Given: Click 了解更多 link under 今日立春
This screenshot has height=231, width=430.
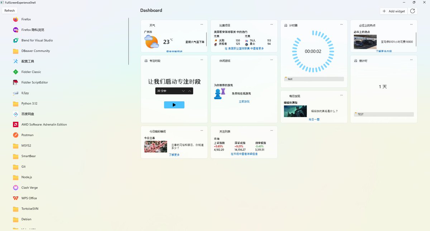Looking at the screenshot, I should (x=174, y=155).
